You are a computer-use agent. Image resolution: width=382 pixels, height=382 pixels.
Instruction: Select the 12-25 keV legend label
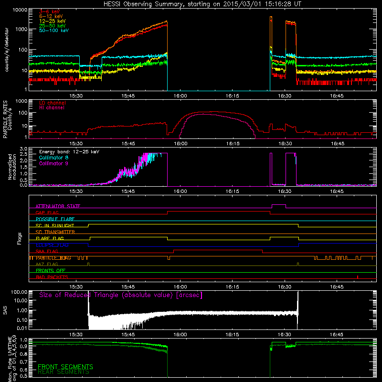[53, 21]
